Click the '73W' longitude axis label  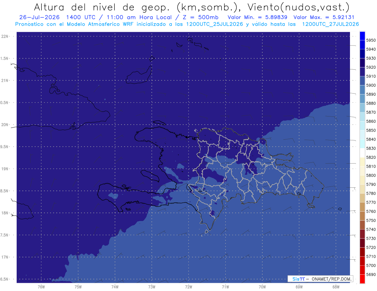click(x=152, y=287)
